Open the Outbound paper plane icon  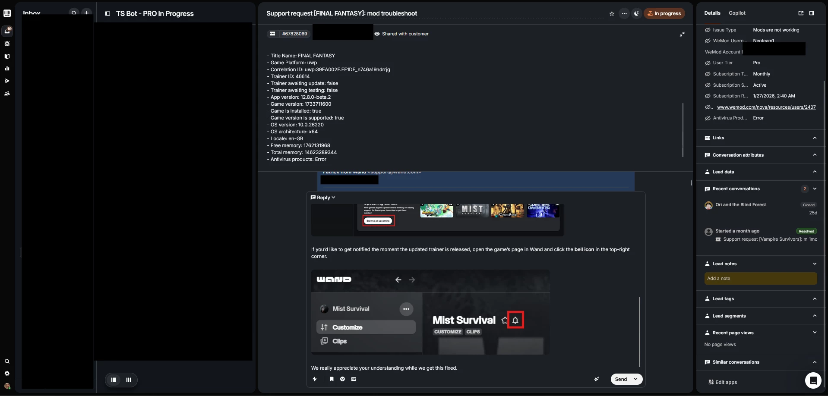coord(7,81)
